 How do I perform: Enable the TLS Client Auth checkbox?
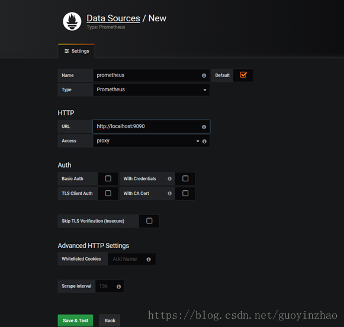click(108, 193)
